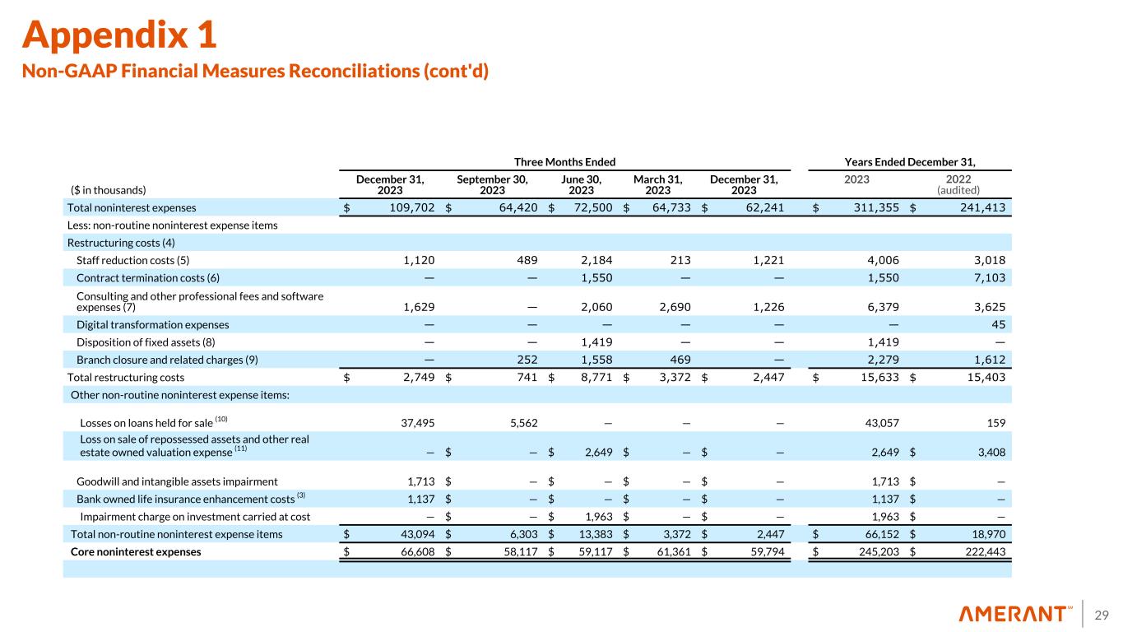Click the "($ in thousands)" label
Screen dimensions: 1123x632
(104, 188)
